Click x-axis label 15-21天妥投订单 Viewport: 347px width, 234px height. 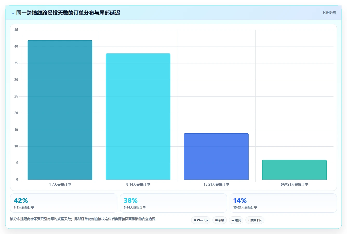[216, 184]
